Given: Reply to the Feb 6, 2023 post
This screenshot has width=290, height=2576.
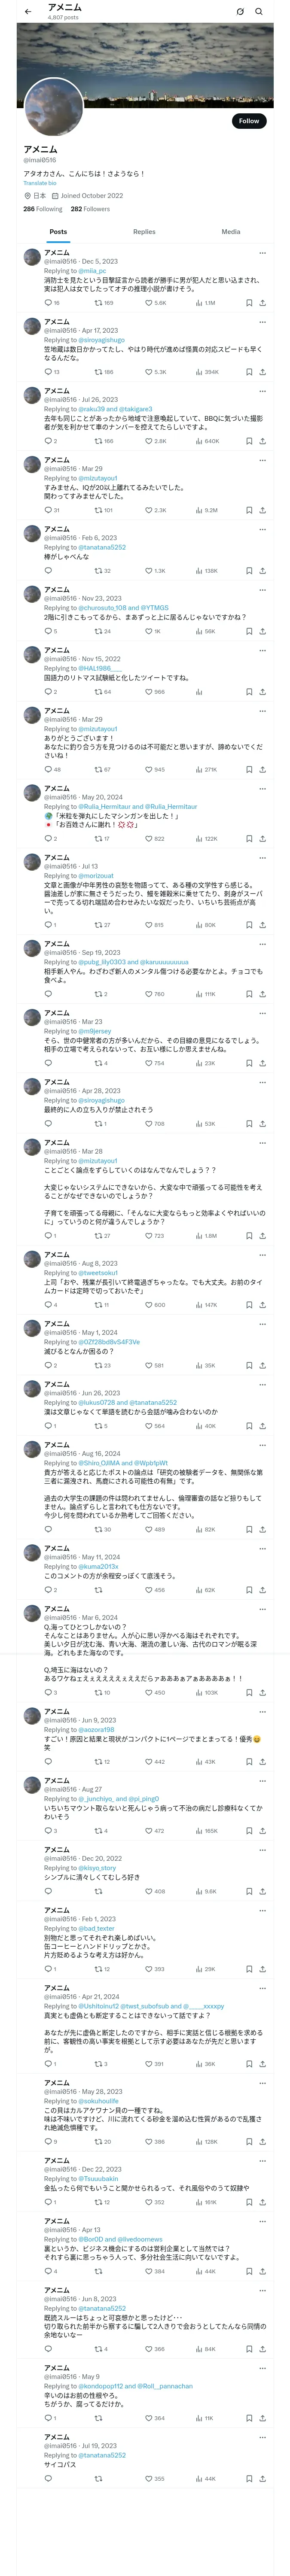Looking at the screenshot, I should 47,571.
